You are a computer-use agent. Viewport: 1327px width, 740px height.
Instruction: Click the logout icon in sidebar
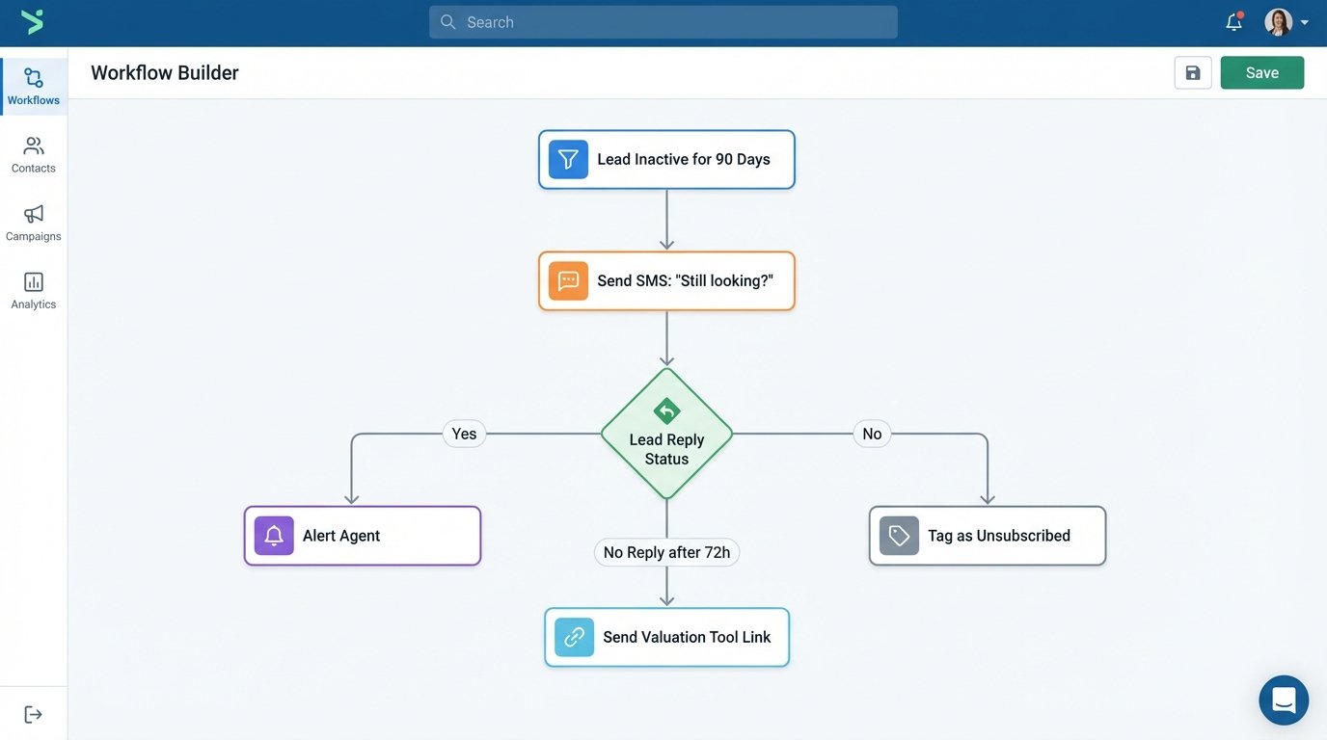pos(34,714)
